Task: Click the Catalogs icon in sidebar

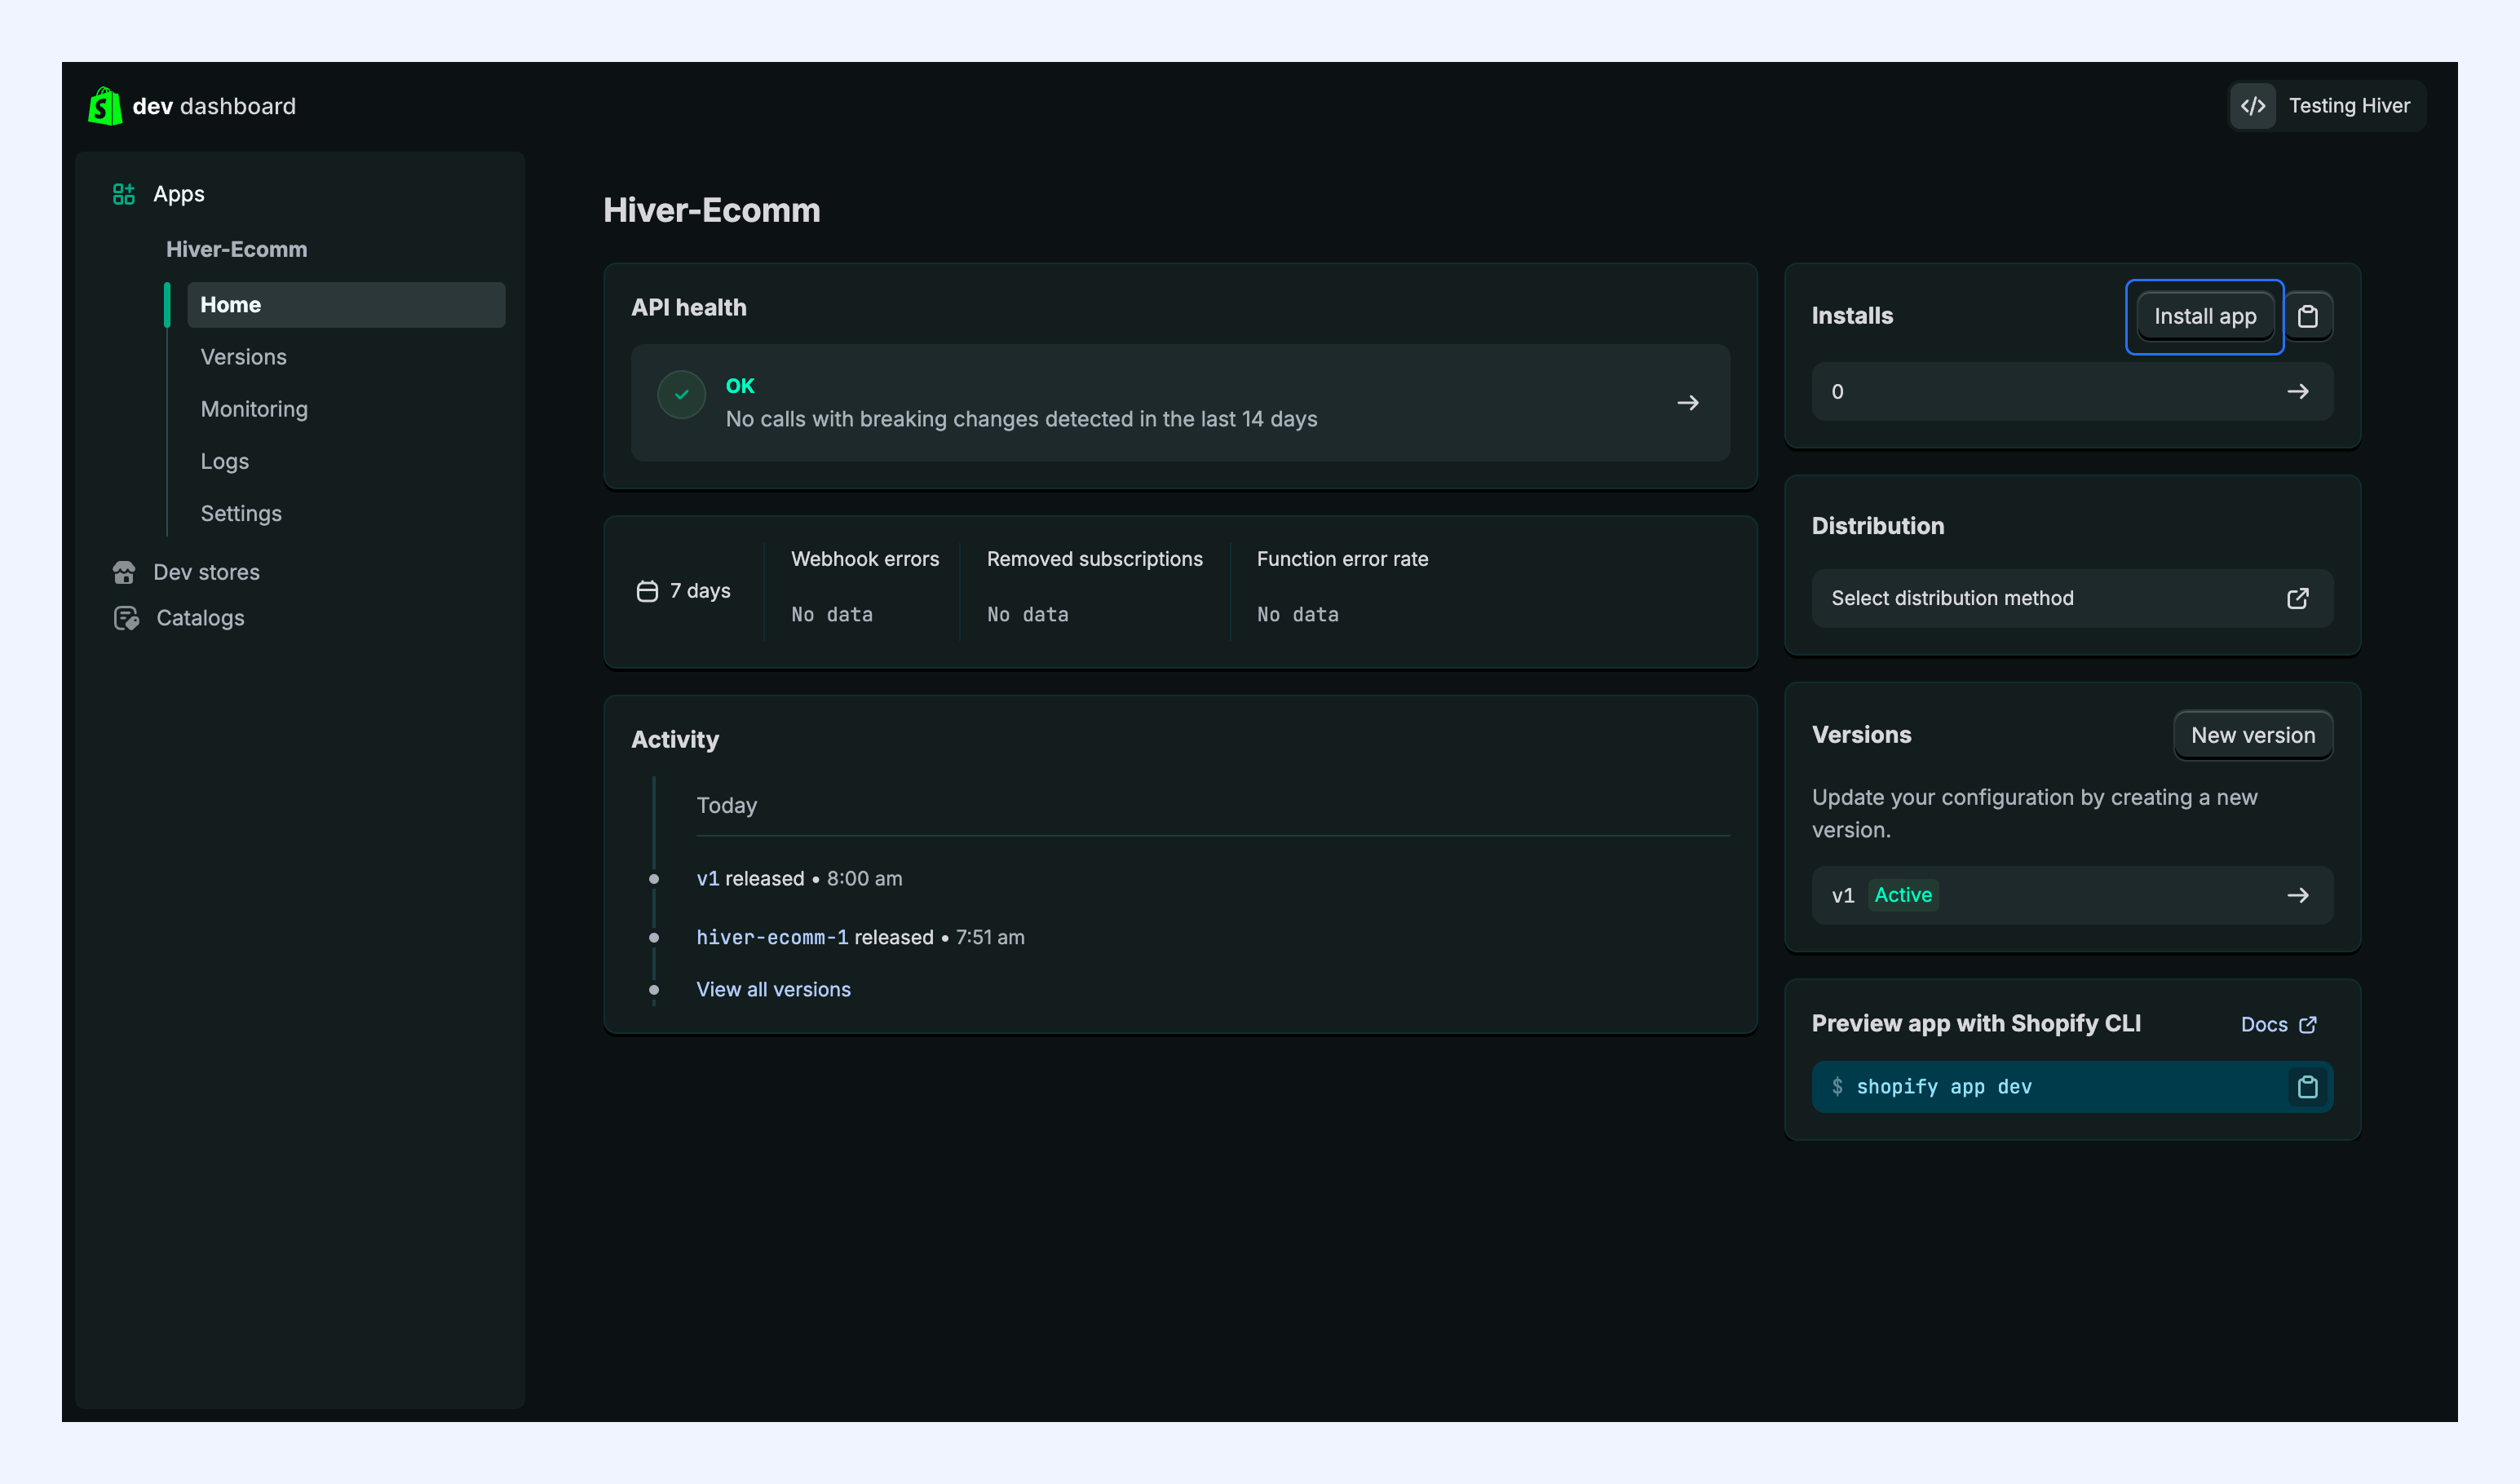Action: [126, 618]
